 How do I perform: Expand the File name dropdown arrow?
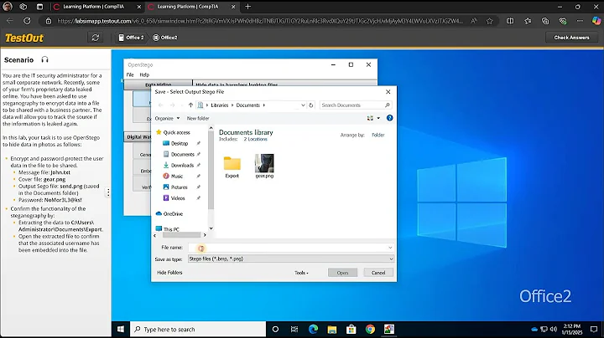tap(390, 248)
